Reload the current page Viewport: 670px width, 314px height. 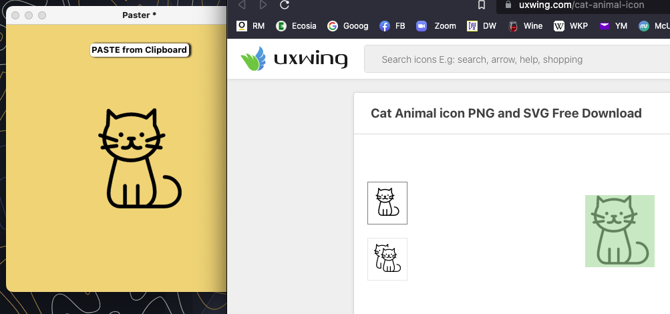pos(284,5)
